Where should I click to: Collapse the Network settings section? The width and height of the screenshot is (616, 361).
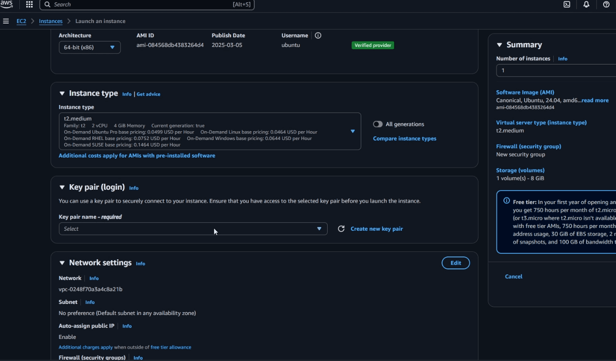(x=62, y=263)
